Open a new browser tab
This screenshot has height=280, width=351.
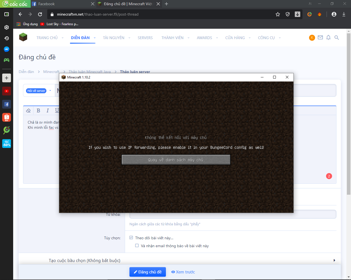(166, 4)
